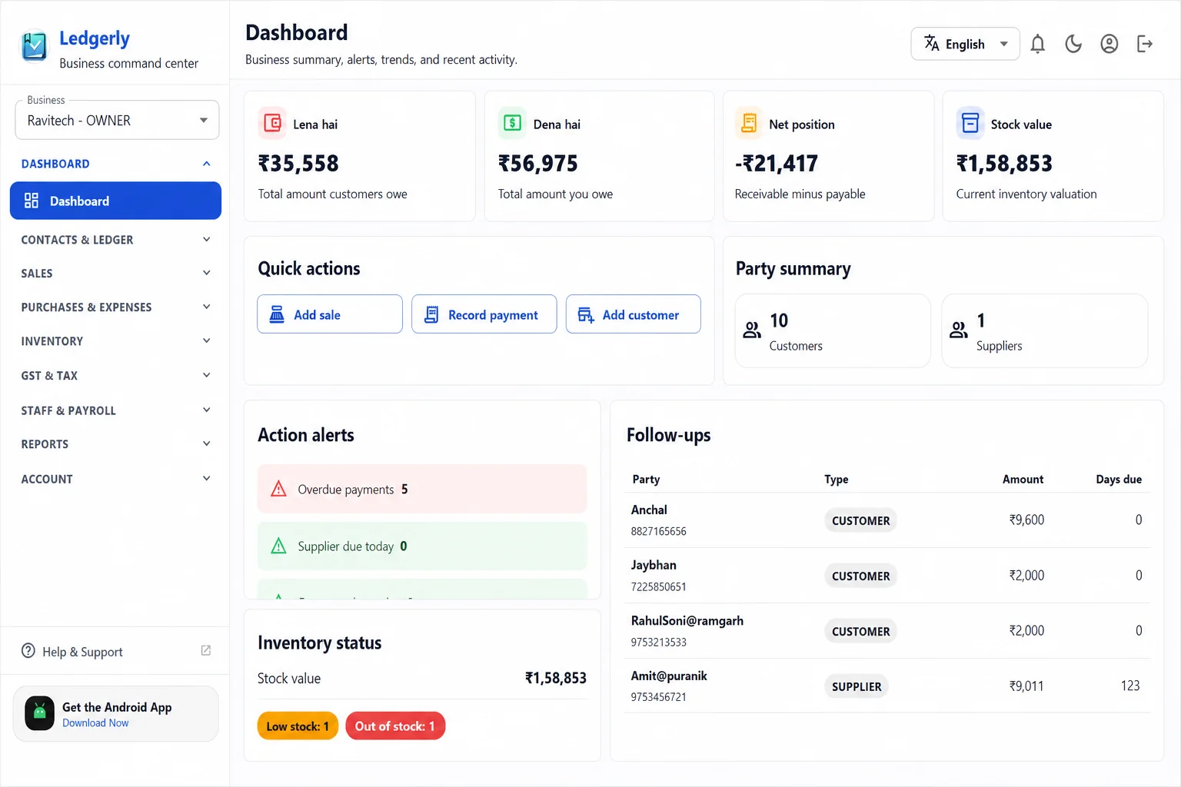Click the Add sale button
This screenshot has width=1181, height=787.
point(330,314)
